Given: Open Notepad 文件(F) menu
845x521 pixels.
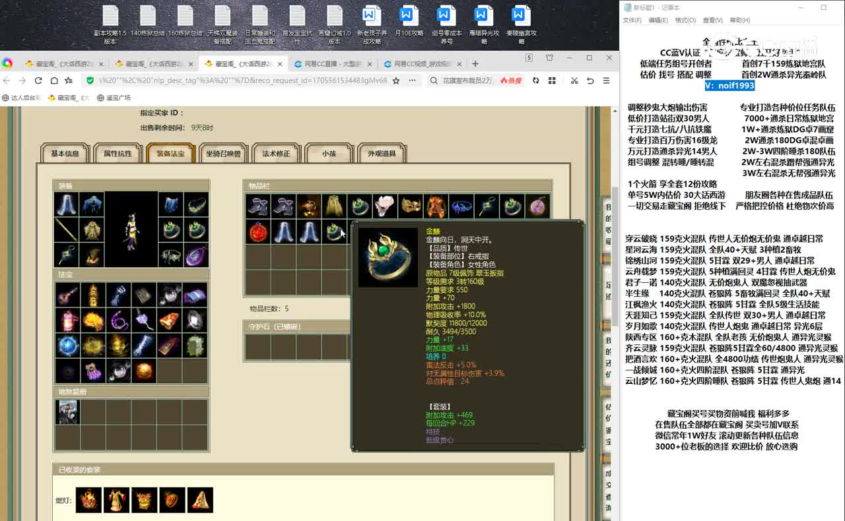Looking at the screenshot, I should (632, 20).
